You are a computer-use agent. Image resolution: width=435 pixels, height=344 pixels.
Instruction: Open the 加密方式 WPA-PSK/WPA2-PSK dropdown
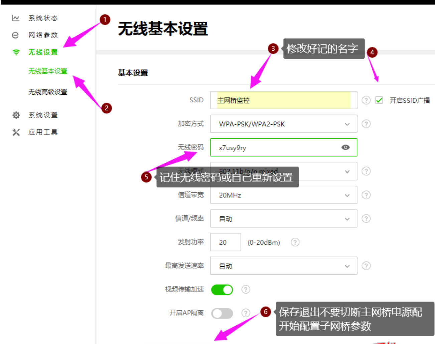click(283, 124)
